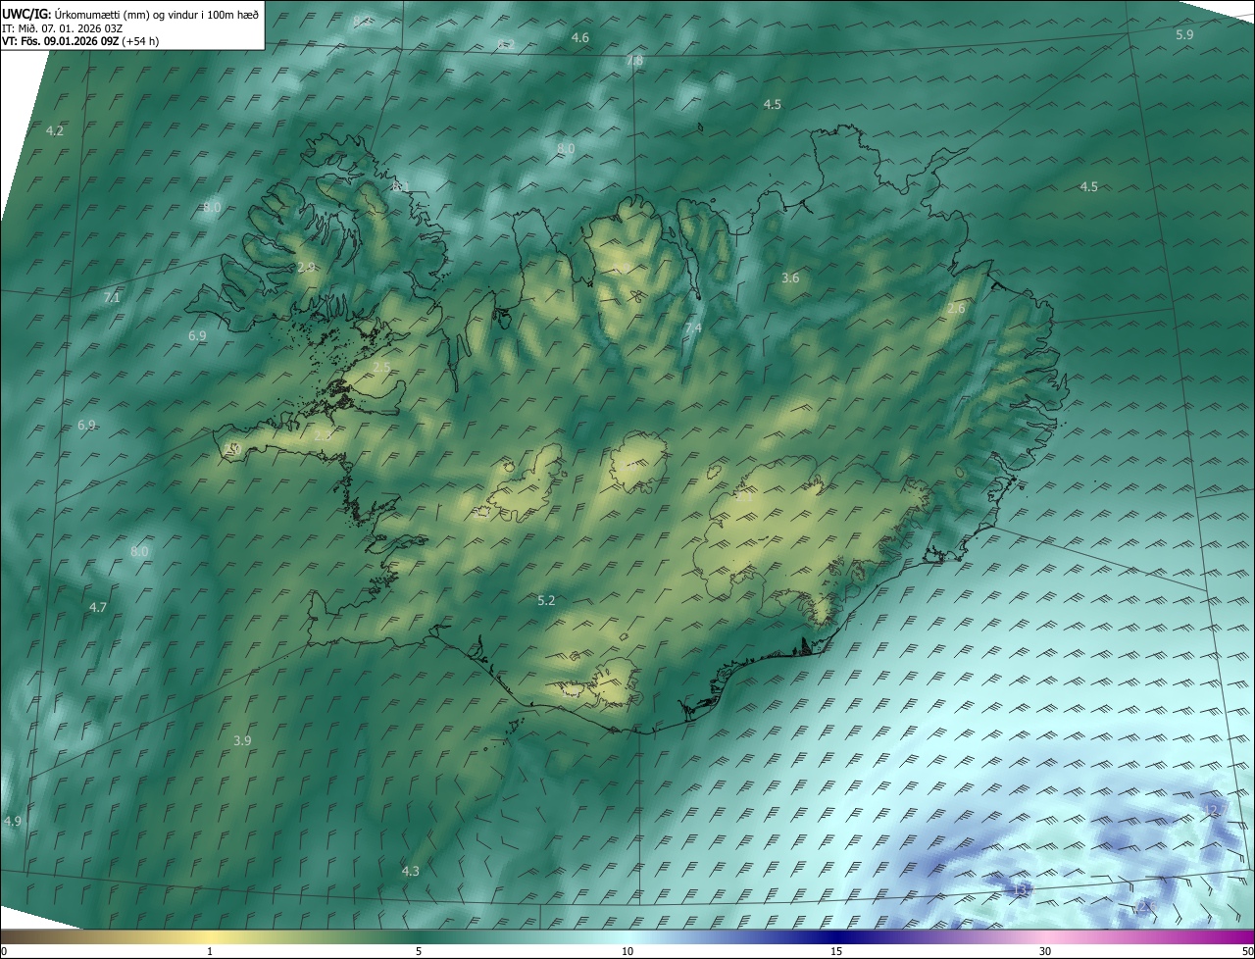This screenshot has height=959, width=1255.
Task: Click the color scale tick label 10
Action: click(x=627, y=951)
